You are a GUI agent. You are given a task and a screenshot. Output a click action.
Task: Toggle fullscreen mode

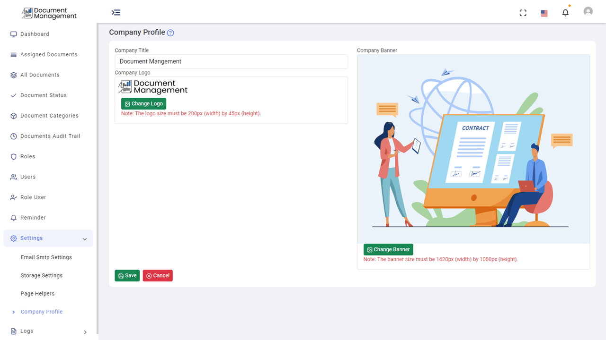point(523,13)
